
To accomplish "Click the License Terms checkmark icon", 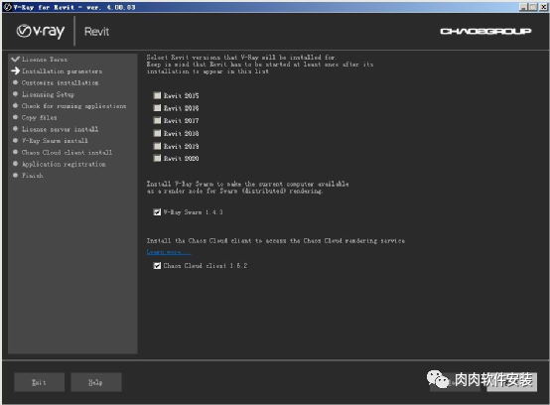I will [15, 60].
